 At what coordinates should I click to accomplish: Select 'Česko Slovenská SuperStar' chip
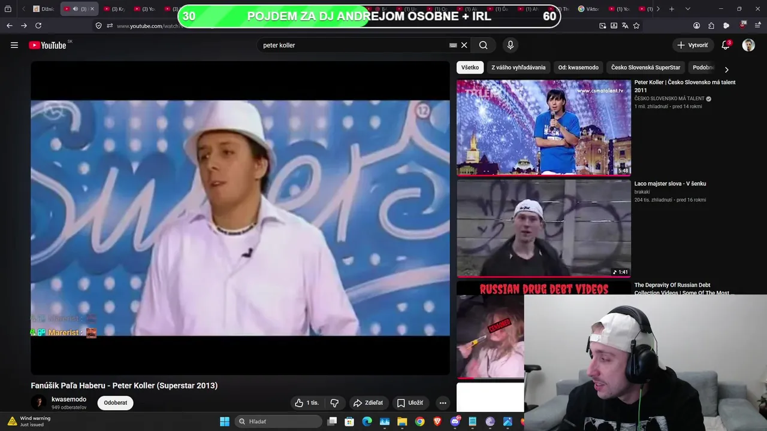645,68
